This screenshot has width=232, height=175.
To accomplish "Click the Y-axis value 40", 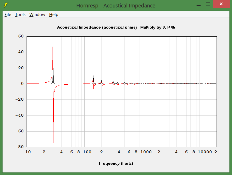I will pos(21,52).
